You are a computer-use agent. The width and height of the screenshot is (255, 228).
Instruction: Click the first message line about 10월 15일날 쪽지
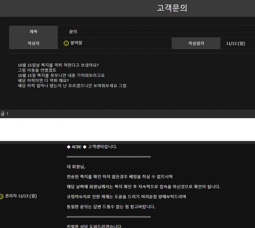(x=58, y=65)
